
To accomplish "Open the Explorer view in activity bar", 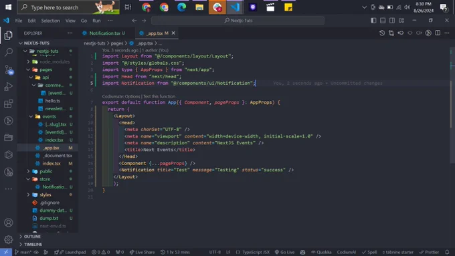I will point(9,35).
